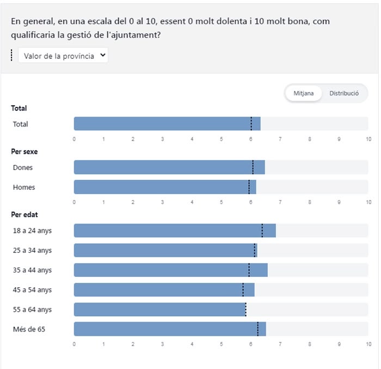Click the dotted line legend icon
The width and height of the screenshot is (381, 369).
click(x=11, y=56)
